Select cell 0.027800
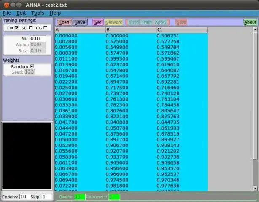Screen dimensions: 259x202 pyautogui.click(x=66, y=93)
